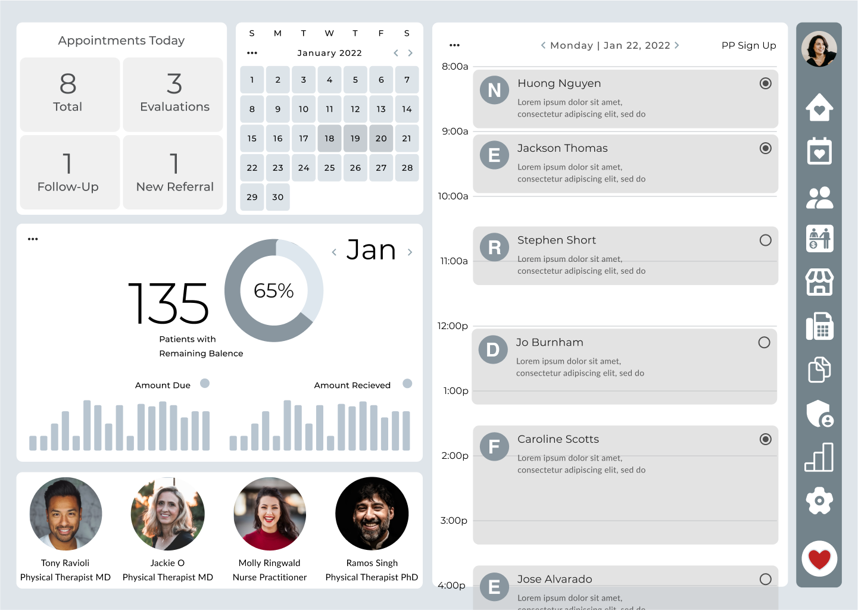
Task: Select the fax icon in the sidebar
Action: [x=819, y=326]
